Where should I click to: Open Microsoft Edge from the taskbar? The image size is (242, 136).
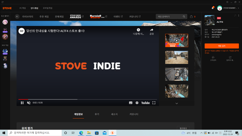[81, 133]
